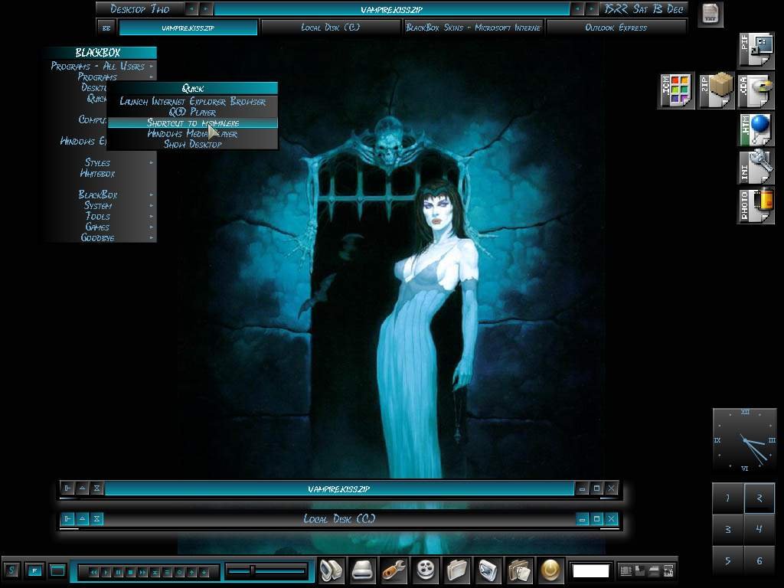Switch to desktop 6 in the pager
Image resolution: width=784 pixels, height=588 pixels.
(759, 560)
